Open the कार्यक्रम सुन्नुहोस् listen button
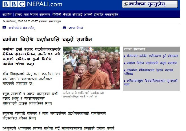The width and height of the screenshot is (186, 131). pyautogui.click(x=150, y=4)
